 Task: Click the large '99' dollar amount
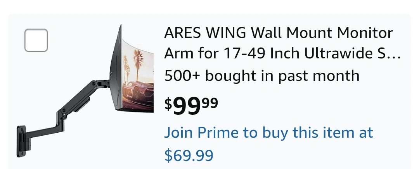tap(187, 106)
